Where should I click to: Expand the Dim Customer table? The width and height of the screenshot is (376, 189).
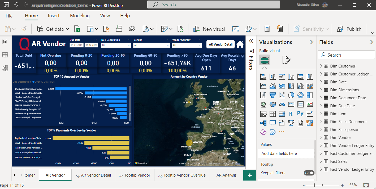coord(321,66)
